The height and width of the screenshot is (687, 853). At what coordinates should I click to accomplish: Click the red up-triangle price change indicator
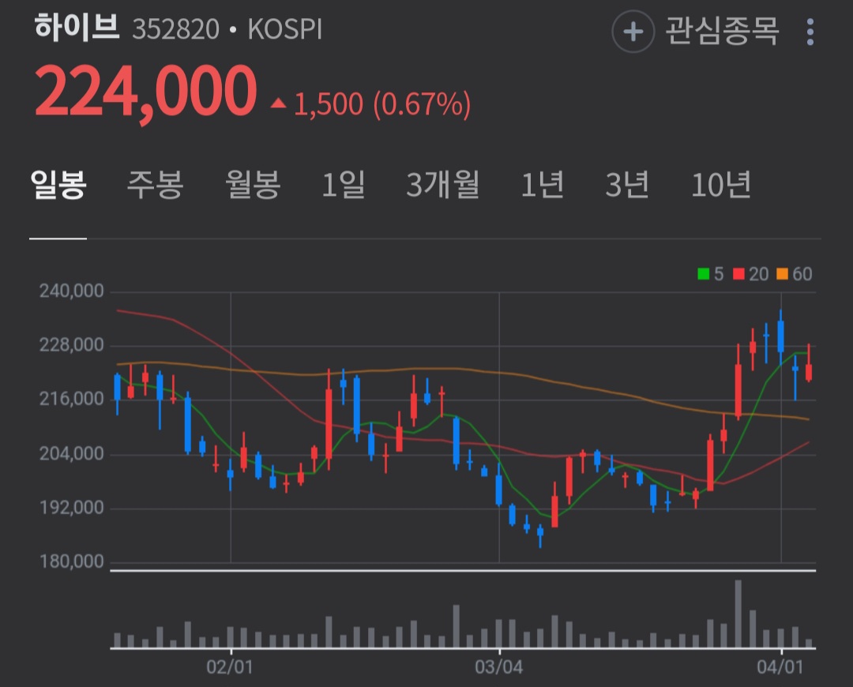click(x=279, y=103)
